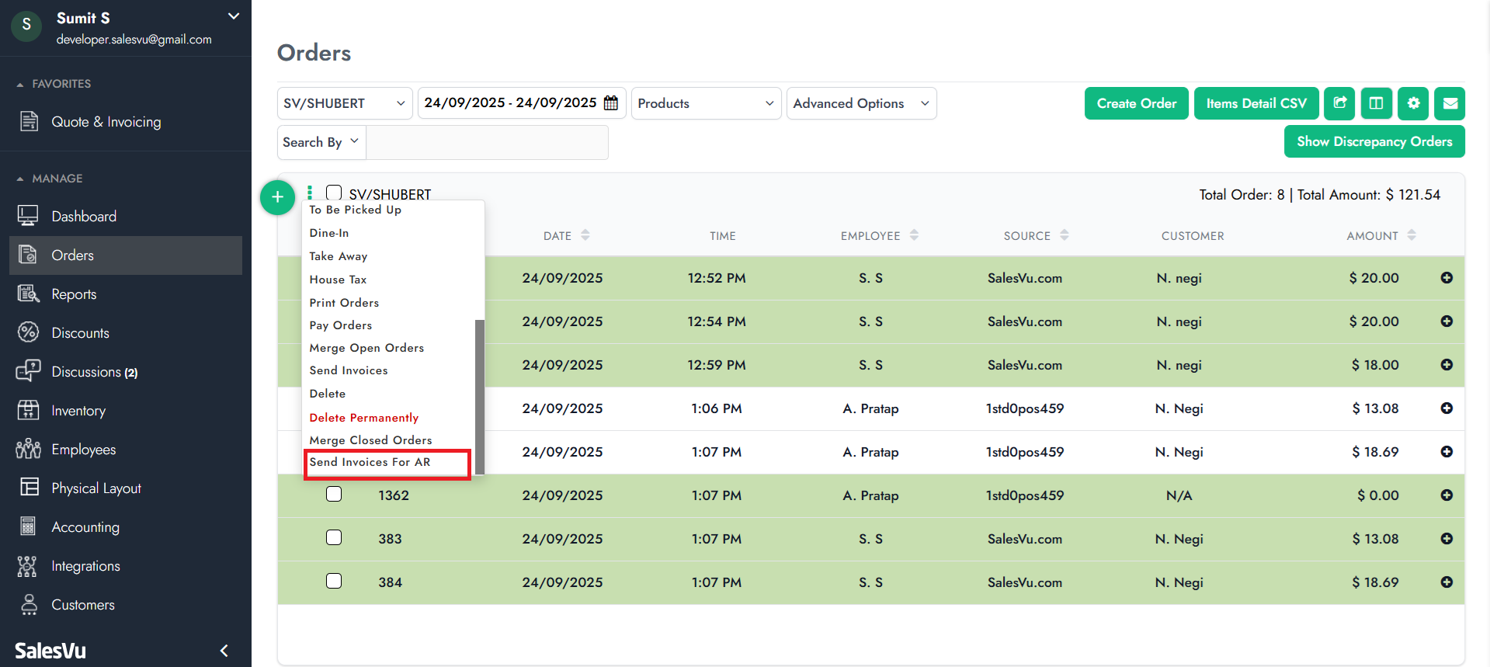Click the Reports sidebar icon
Screen dimensions: 1490x667
coord(28,294)
